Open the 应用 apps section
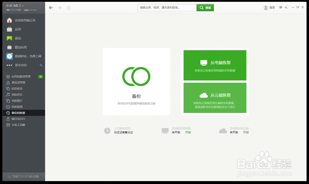This screenshot has width=309, height=184. tap(24, 29)
